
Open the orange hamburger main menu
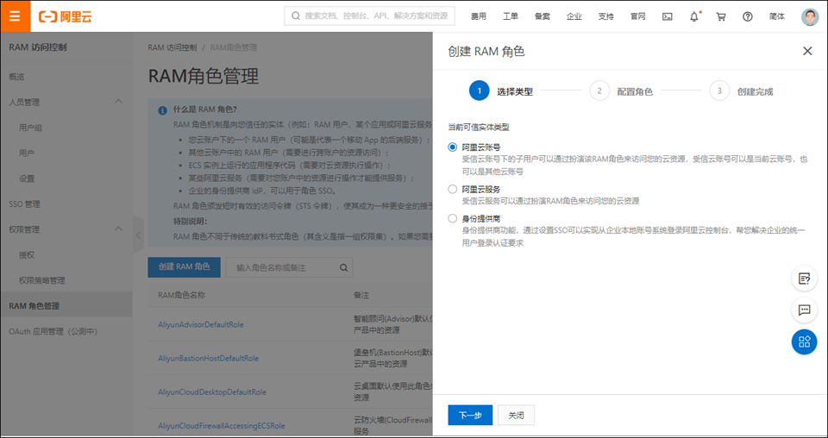[x=15, y=16]
